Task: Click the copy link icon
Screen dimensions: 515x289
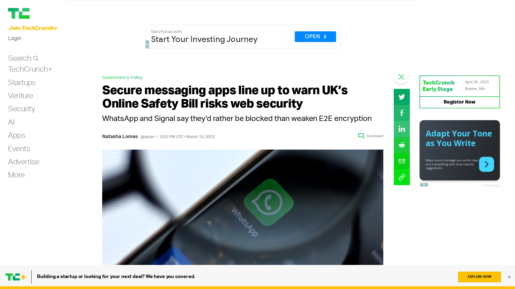Action: (x=402, y=177)
